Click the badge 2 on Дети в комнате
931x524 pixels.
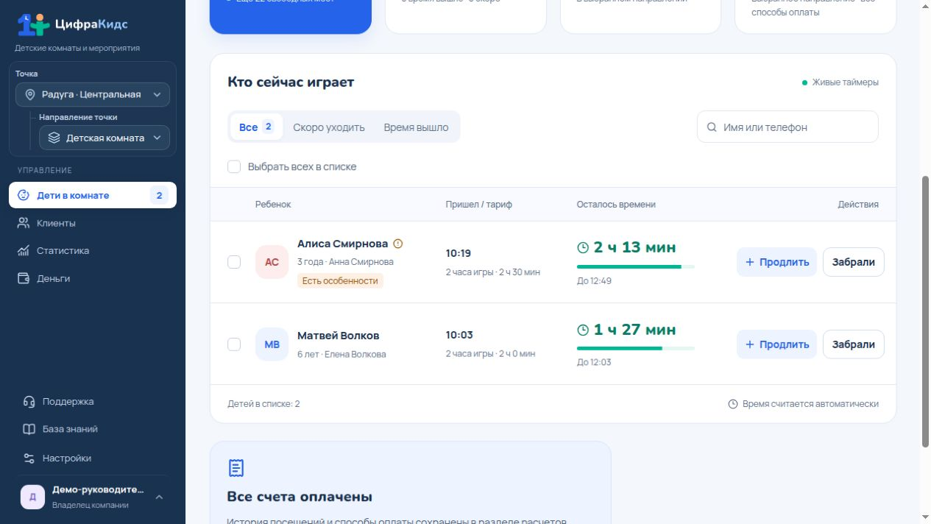pos(159,195)
